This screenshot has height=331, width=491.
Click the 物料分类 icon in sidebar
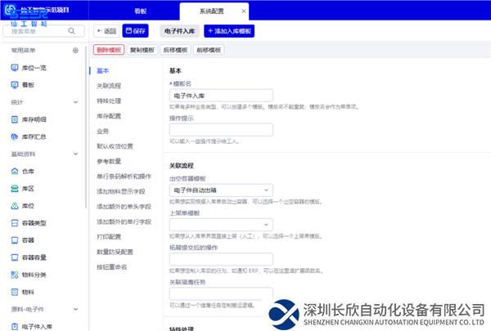click(15, 275)
